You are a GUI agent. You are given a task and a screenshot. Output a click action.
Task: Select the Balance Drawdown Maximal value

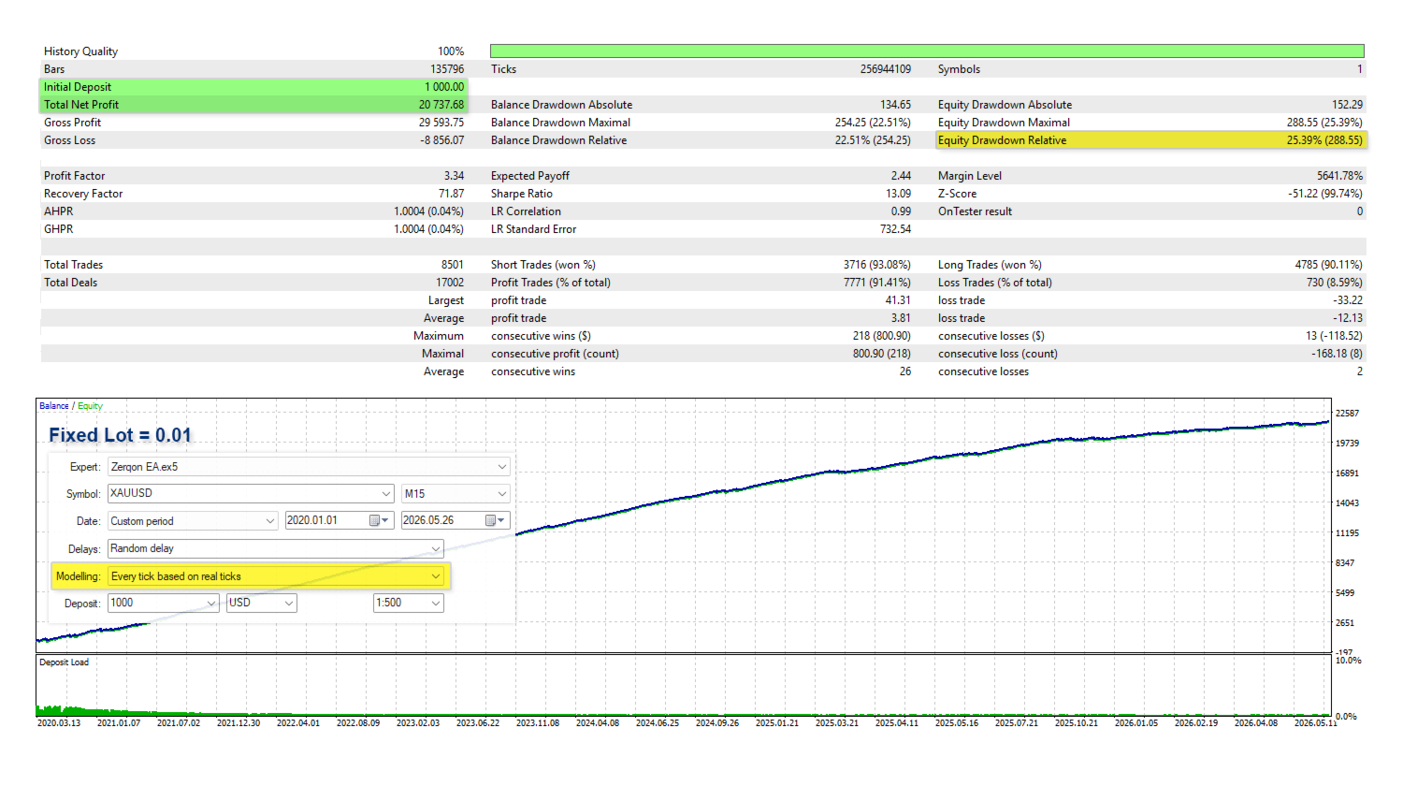point(874,123)
